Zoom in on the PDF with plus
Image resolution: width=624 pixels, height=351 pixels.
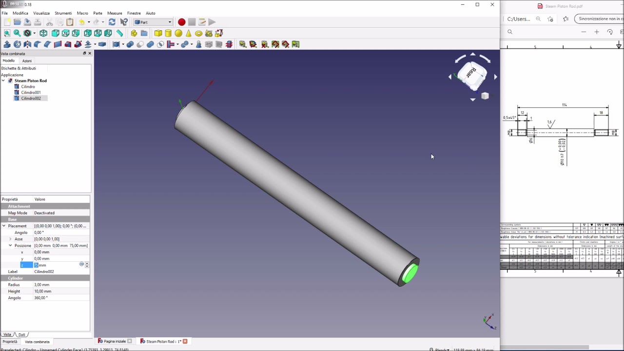coord(596,32)
